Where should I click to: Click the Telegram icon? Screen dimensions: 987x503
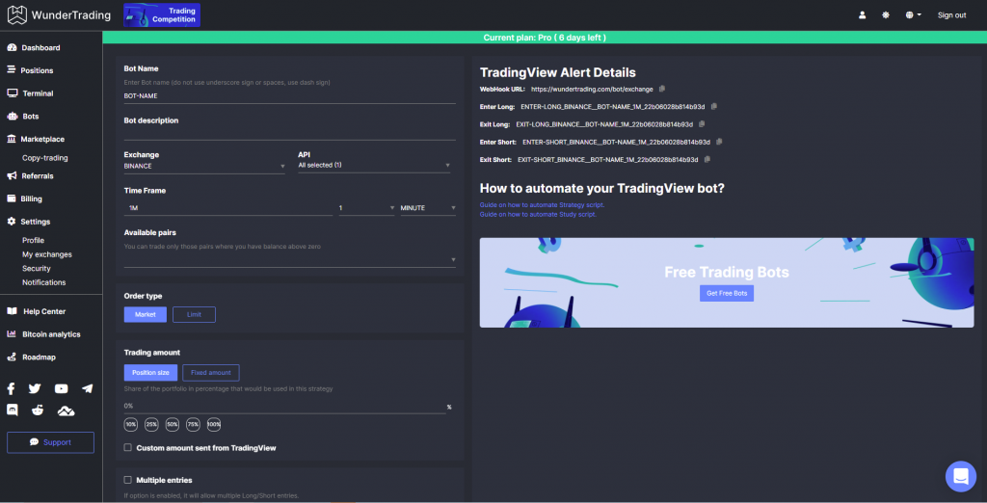click(88, 388)
